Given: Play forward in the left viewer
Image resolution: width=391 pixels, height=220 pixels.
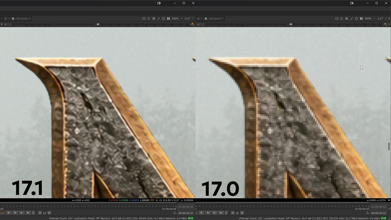Looking at the screenshot, I should [9, 213].
